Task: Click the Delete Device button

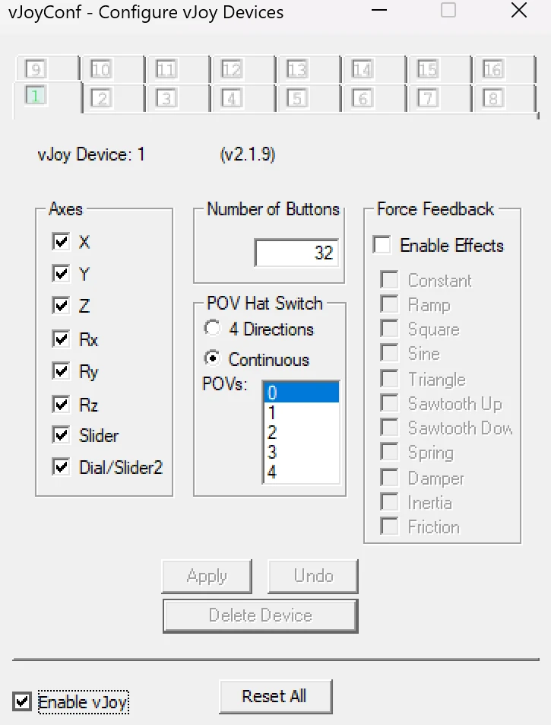Action: pos(260,615)
